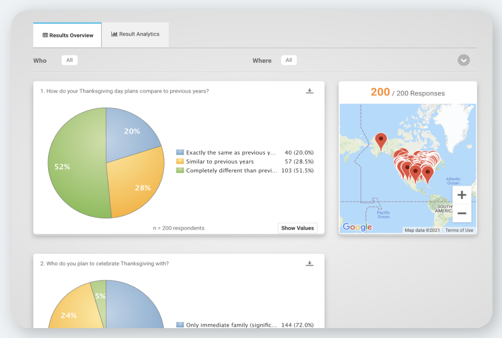Click green swatch for Completely different legend
Image resolution: width=502 pixels, height=338 pixels.
180,170
